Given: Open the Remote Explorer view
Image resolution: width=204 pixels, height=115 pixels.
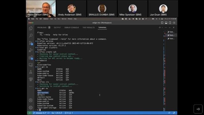Looking at the screenshot, I should click(x=31, y=65).
